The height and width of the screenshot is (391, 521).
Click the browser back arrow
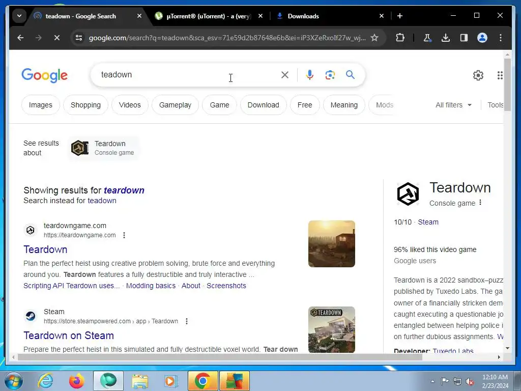[20, 38]
